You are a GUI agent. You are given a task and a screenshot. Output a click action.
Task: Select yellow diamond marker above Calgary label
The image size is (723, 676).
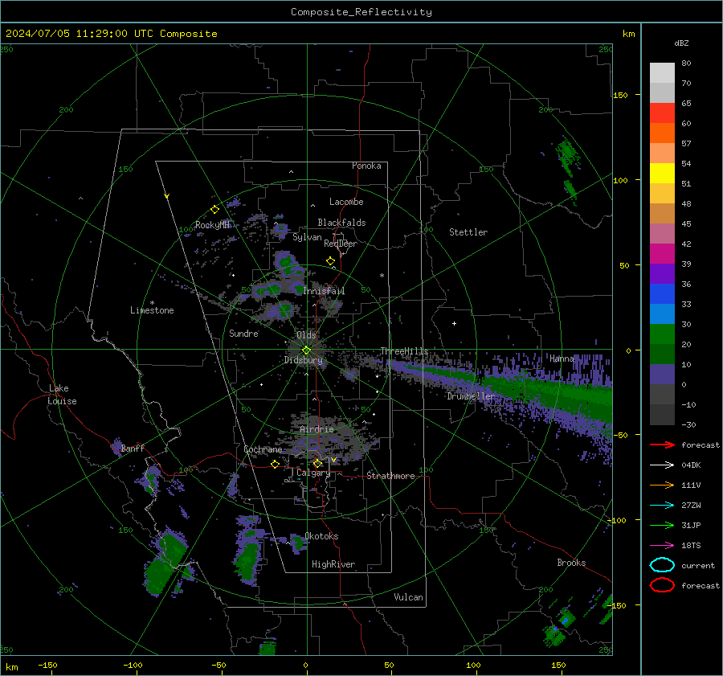pos(317,463)
